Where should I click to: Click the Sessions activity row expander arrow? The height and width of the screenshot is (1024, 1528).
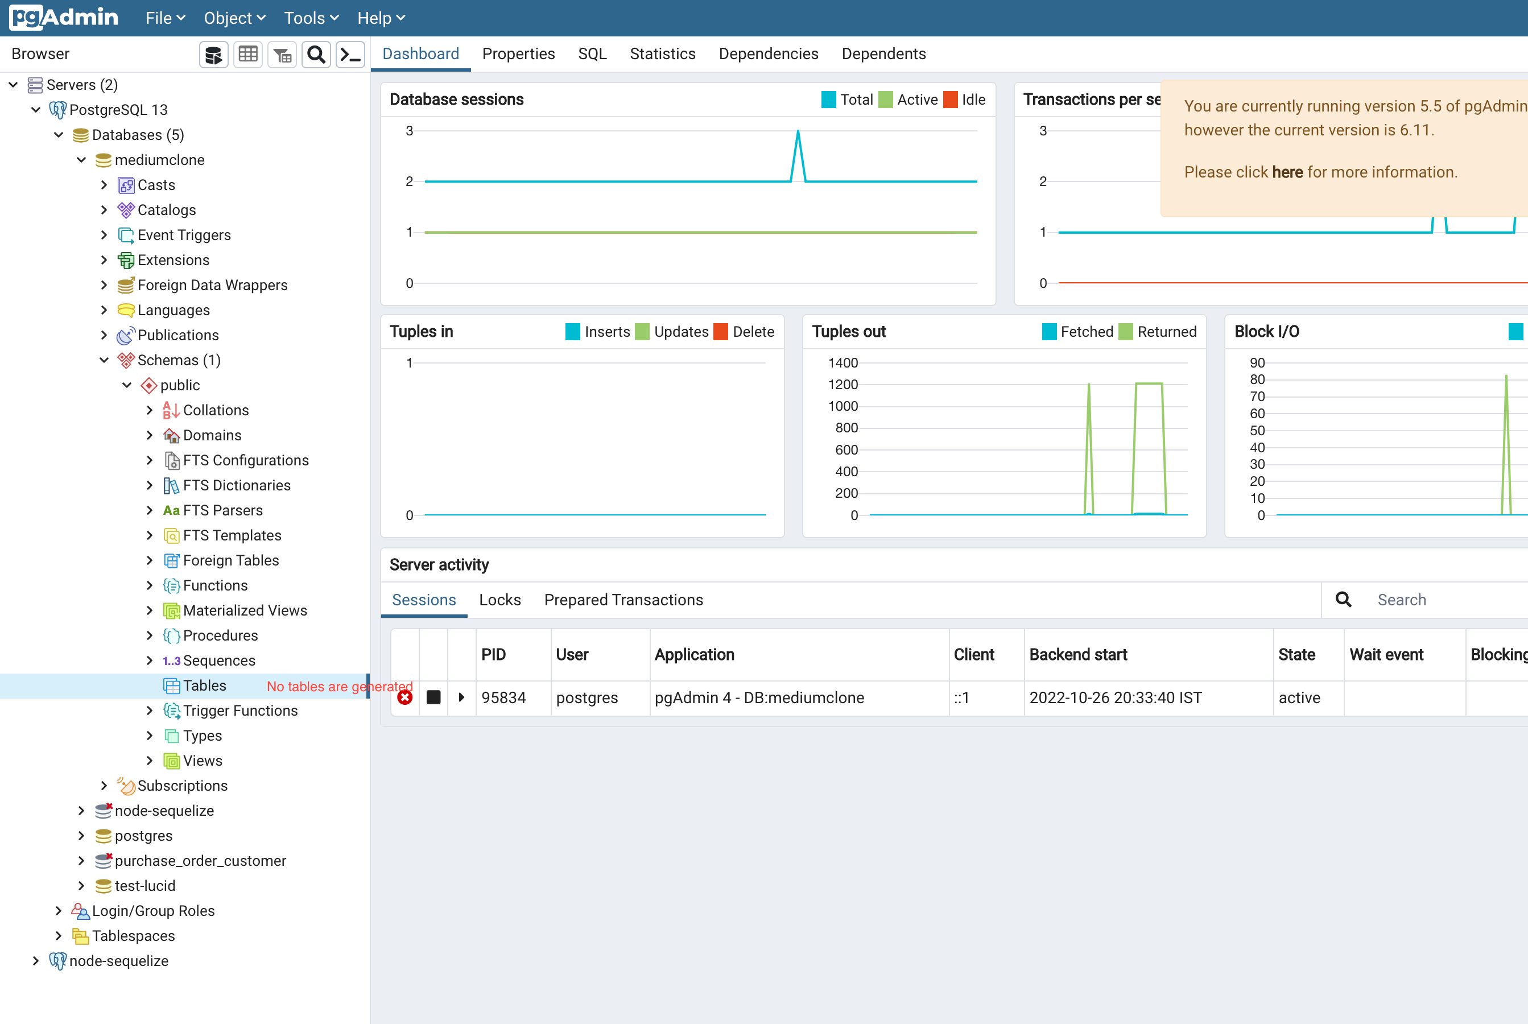tap(463, 697)
